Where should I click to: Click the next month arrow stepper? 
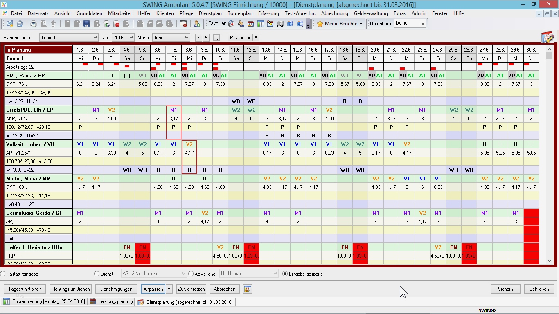(206, 38)
